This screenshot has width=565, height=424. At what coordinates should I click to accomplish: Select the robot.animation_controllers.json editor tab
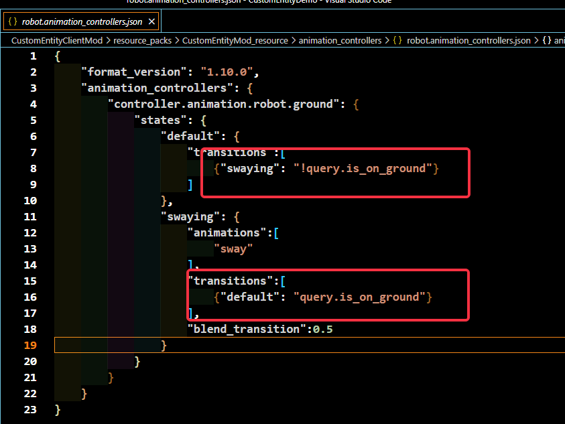pyautogui.click(x=82, y=21)
